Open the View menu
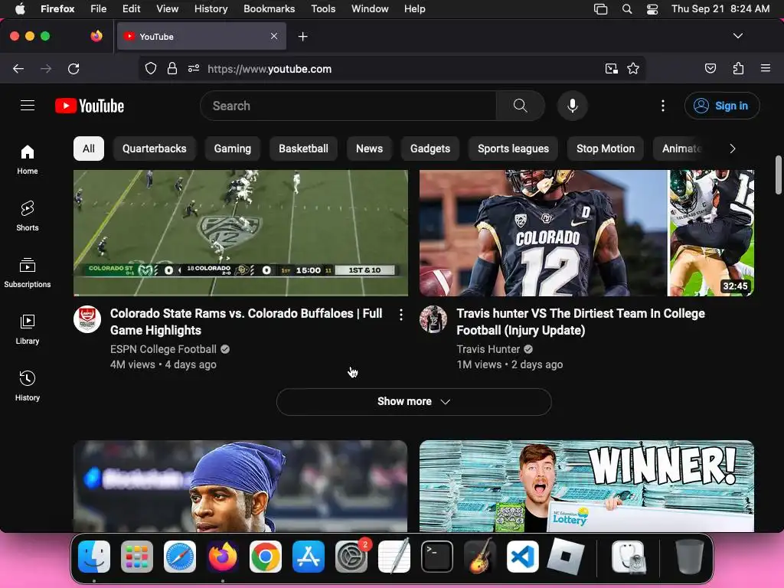This screenshot has width=784, height=588. (167, 9)
